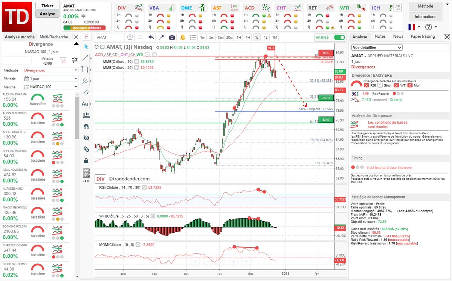The width and height of the screenshot is (452, 281).
Task: Click the red 90.6 price level marker
Action: (326, 53)
